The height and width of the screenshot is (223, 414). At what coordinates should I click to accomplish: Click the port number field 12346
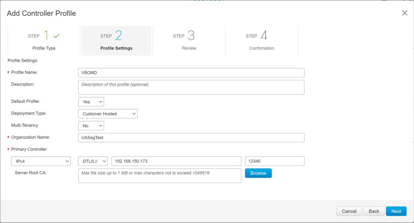[275, 161]
